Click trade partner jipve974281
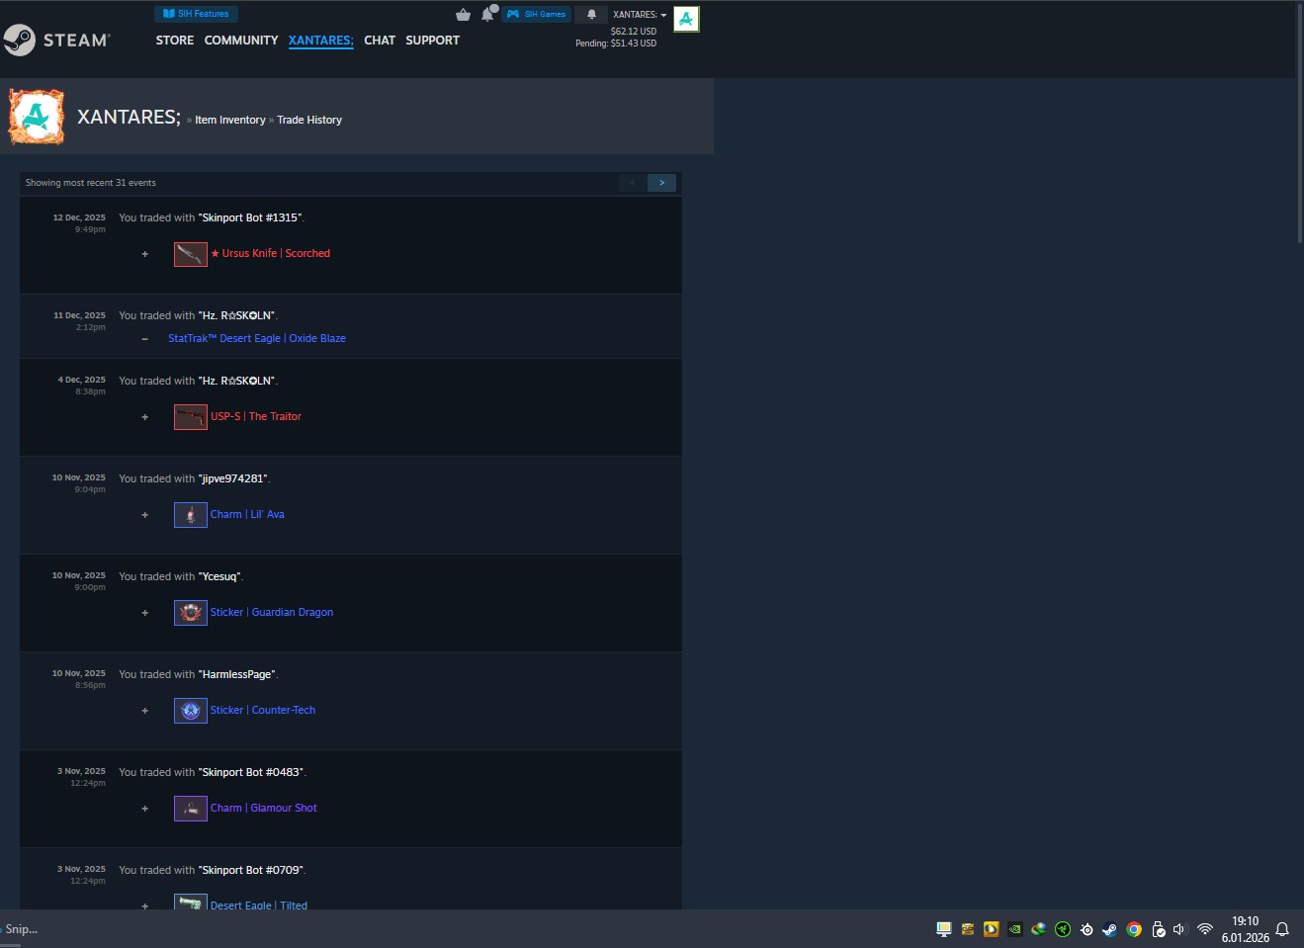The width and height of the screenshot is (1304, 948). pos(234,478)
